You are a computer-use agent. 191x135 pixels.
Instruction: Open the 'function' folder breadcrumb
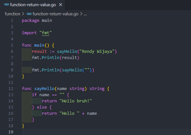click(13, 14)
